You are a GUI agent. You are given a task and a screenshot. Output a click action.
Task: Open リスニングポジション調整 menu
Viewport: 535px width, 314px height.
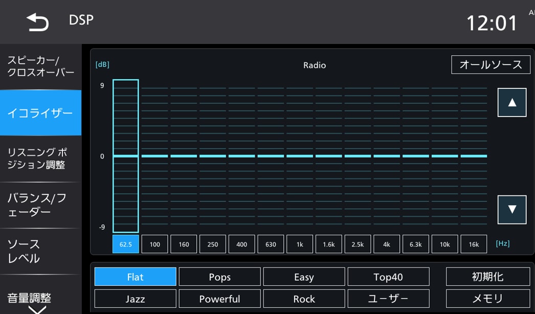pyautogui.click(x=40, y=159)
